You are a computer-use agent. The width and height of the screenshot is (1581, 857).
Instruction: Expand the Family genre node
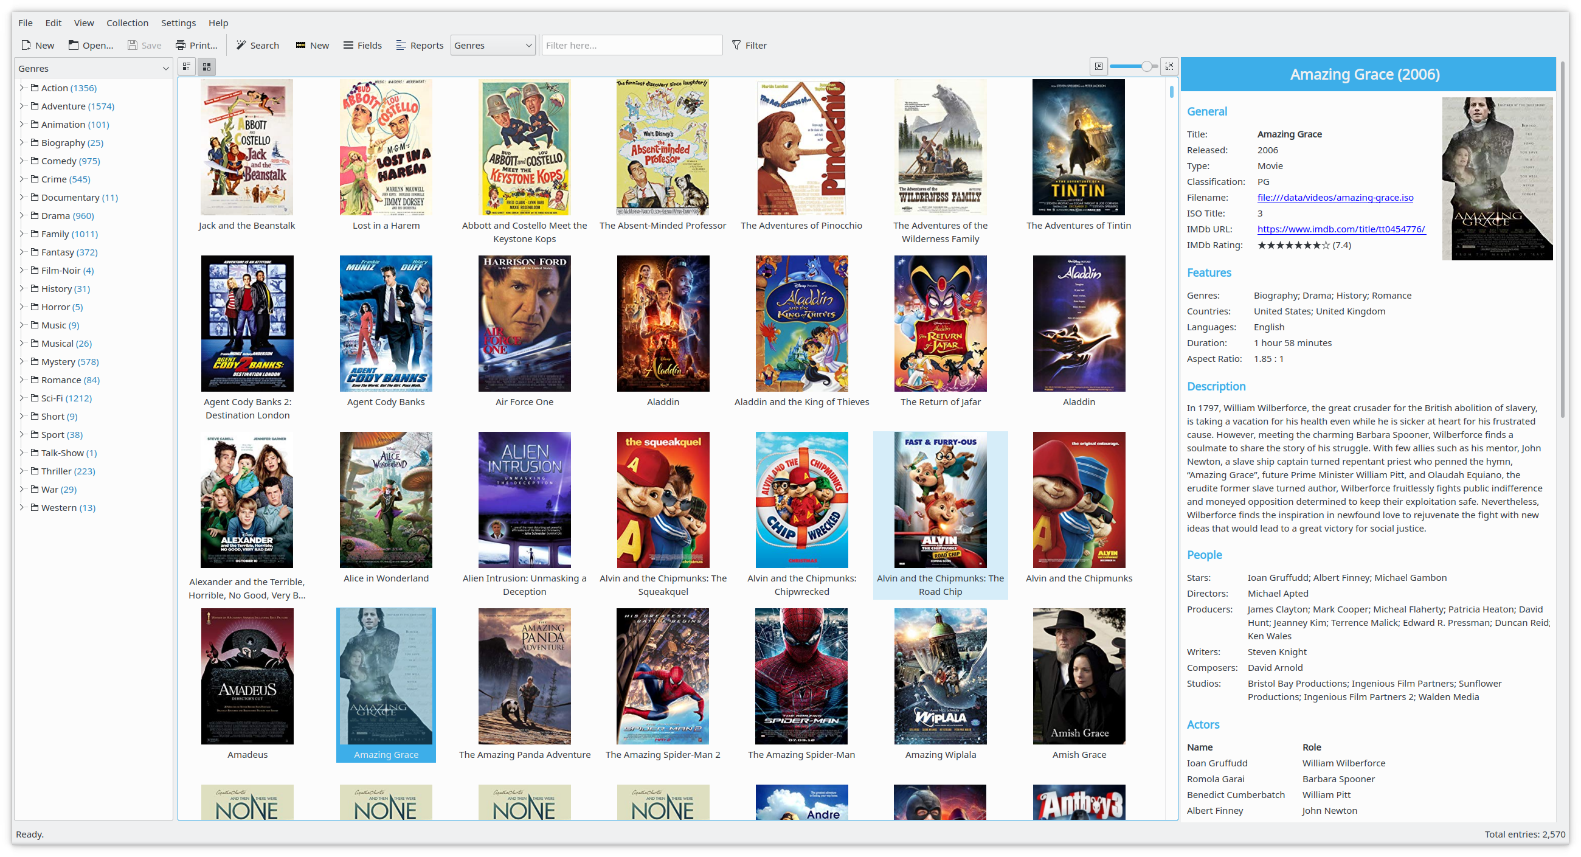(x=22, y=234)
